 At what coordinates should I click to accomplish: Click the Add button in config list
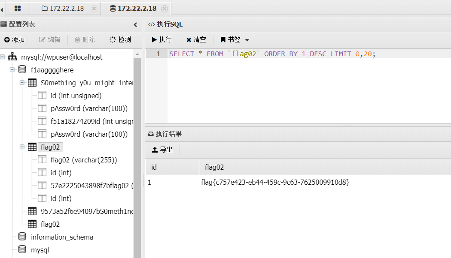click(x=15, y=39)
